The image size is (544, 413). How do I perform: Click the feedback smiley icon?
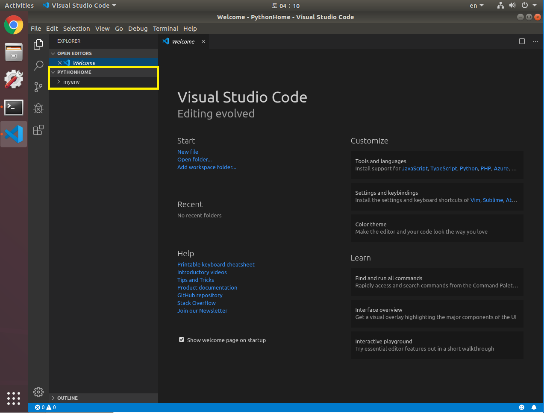point(522,407)
